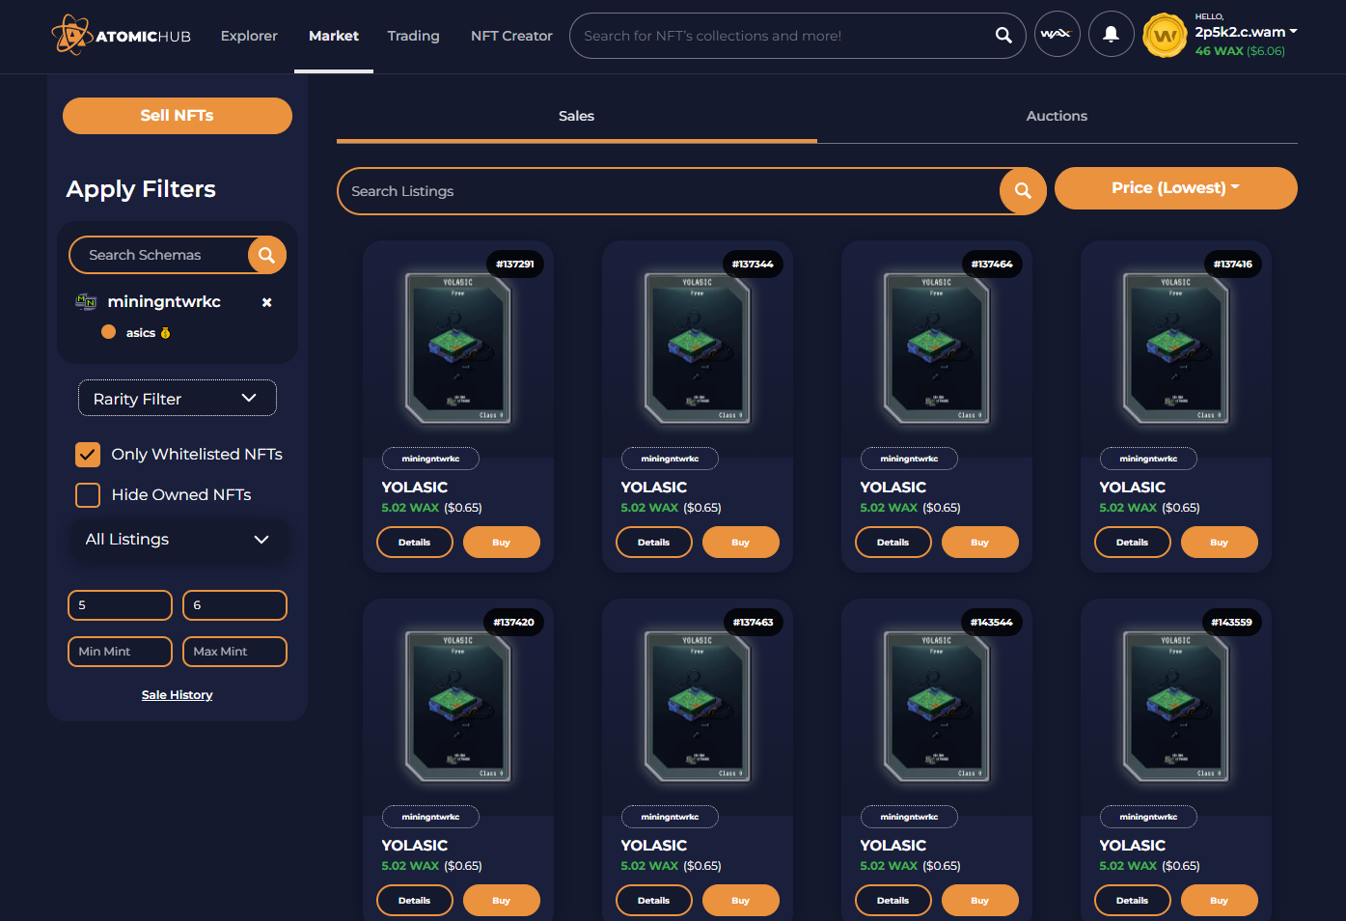
Task: Enable Hide Owned NFTs checkbox
Action: pyautogui.click(x=88, y=494)
